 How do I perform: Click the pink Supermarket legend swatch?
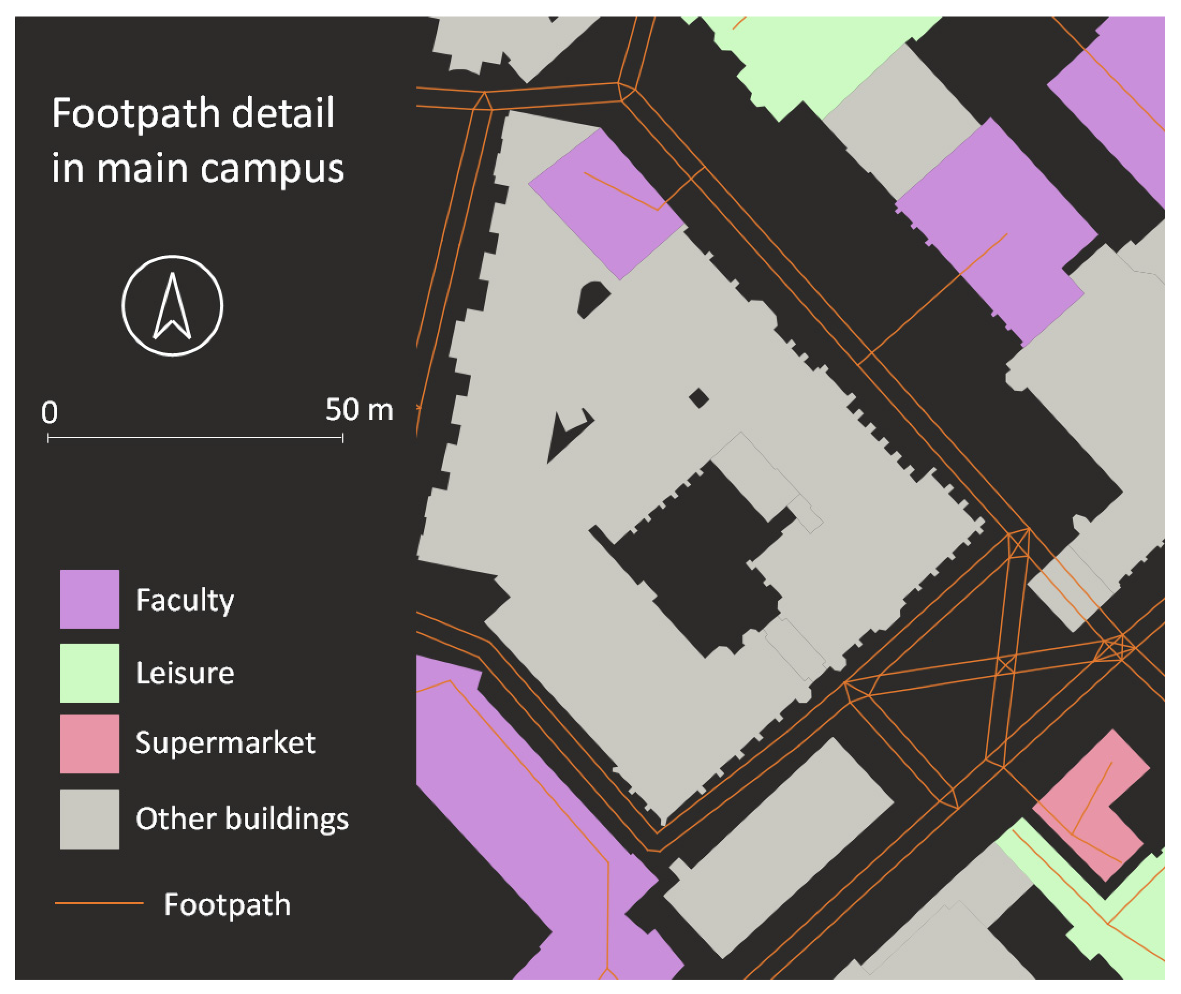[89, 744]
